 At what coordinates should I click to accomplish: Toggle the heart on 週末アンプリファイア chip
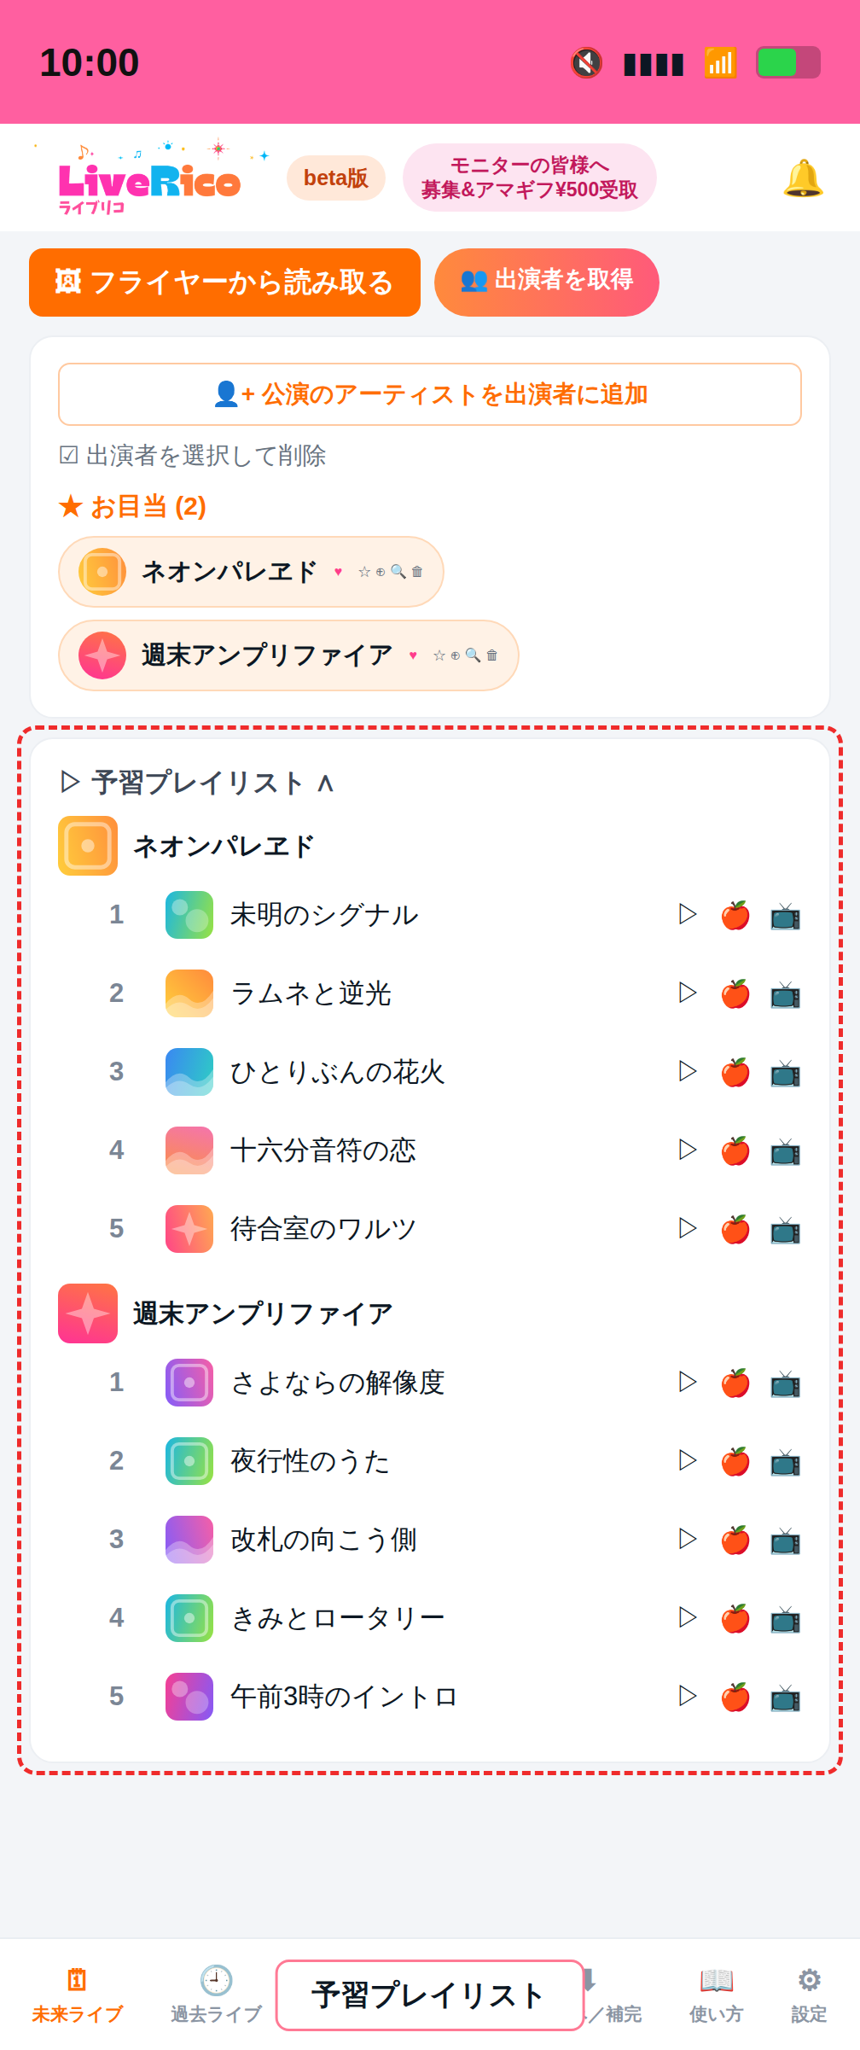[413, 655]
